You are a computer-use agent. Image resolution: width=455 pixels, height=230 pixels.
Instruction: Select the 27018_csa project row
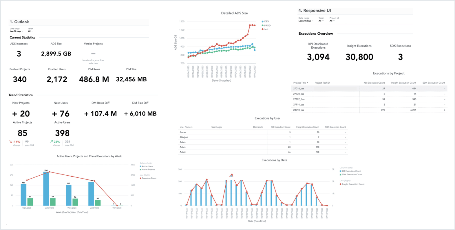point(369,89)
